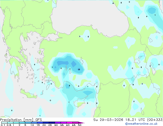Viewport: 163px width, 126px height.
Task: Click the 'GFS' model label
Action: (x=39, y=120)
